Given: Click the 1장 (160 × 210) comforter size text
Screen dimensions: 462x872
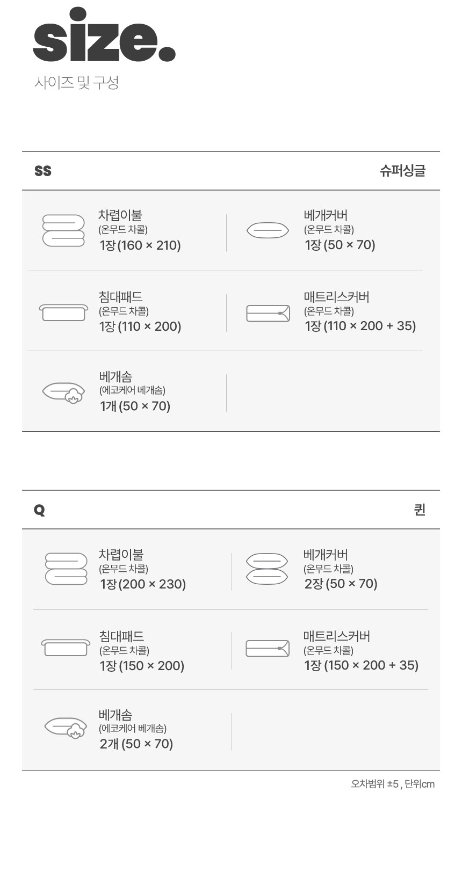Looking at the screenshot, I should click(x=140, y=245).
